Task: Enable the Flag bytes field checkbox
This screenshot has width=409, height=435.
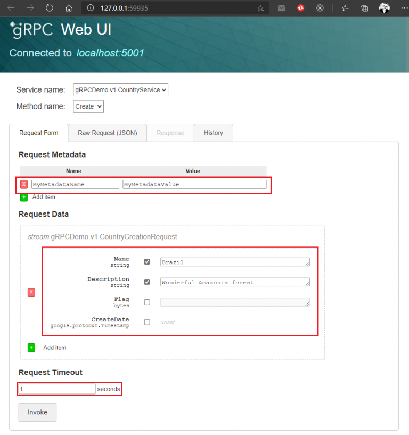Action: (147, 302)
